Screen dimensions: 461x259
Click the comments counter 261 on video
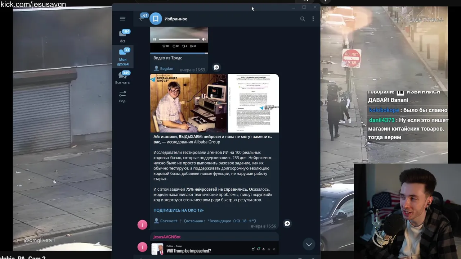point(176,46)
